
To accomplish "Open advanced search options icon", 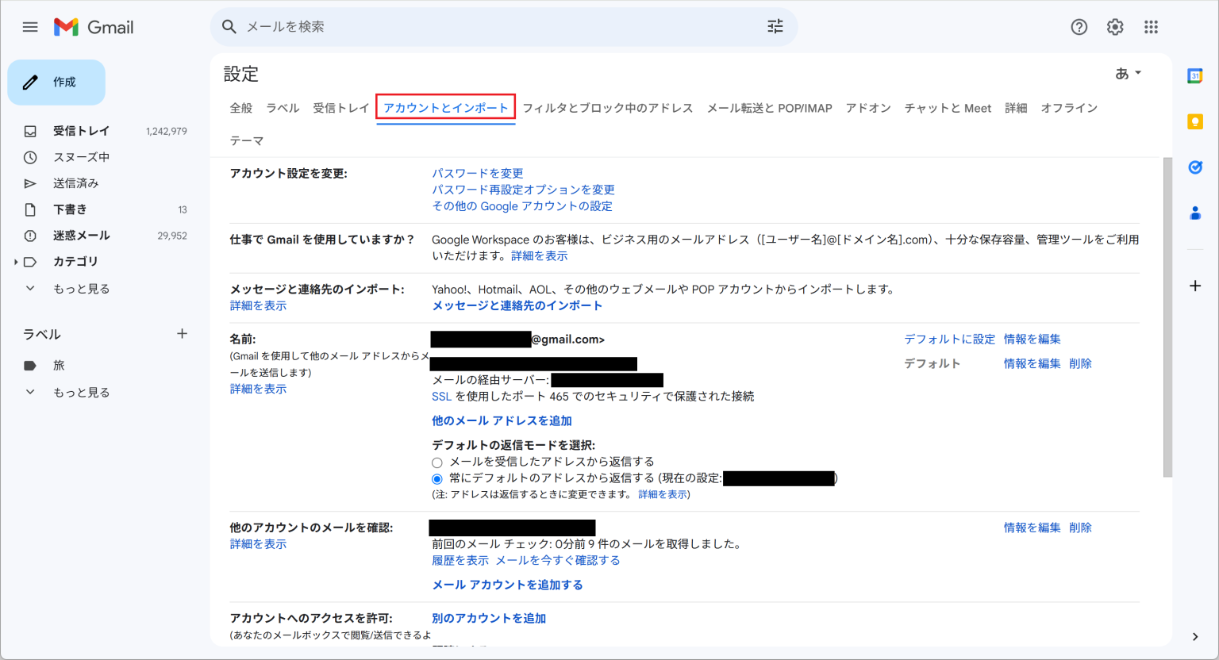I will (x=775, y=26).
